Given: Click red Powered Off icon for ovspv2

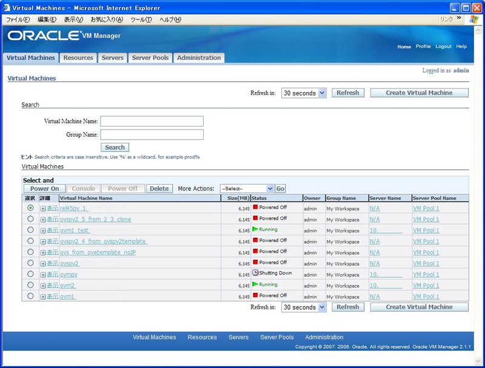Looking at the screenshot, I should [x=255, y=262].
